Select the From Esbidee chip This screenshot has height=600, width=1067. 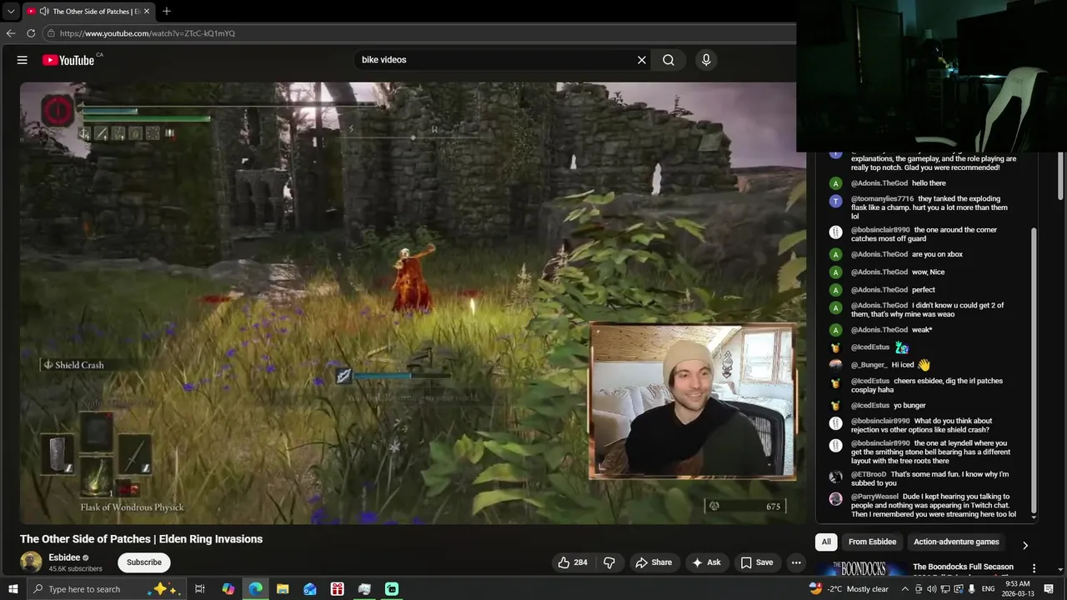[x=872, y=542]
